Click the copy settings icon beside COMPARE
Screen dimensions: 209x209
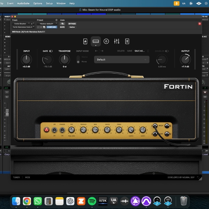coord(44,27)
